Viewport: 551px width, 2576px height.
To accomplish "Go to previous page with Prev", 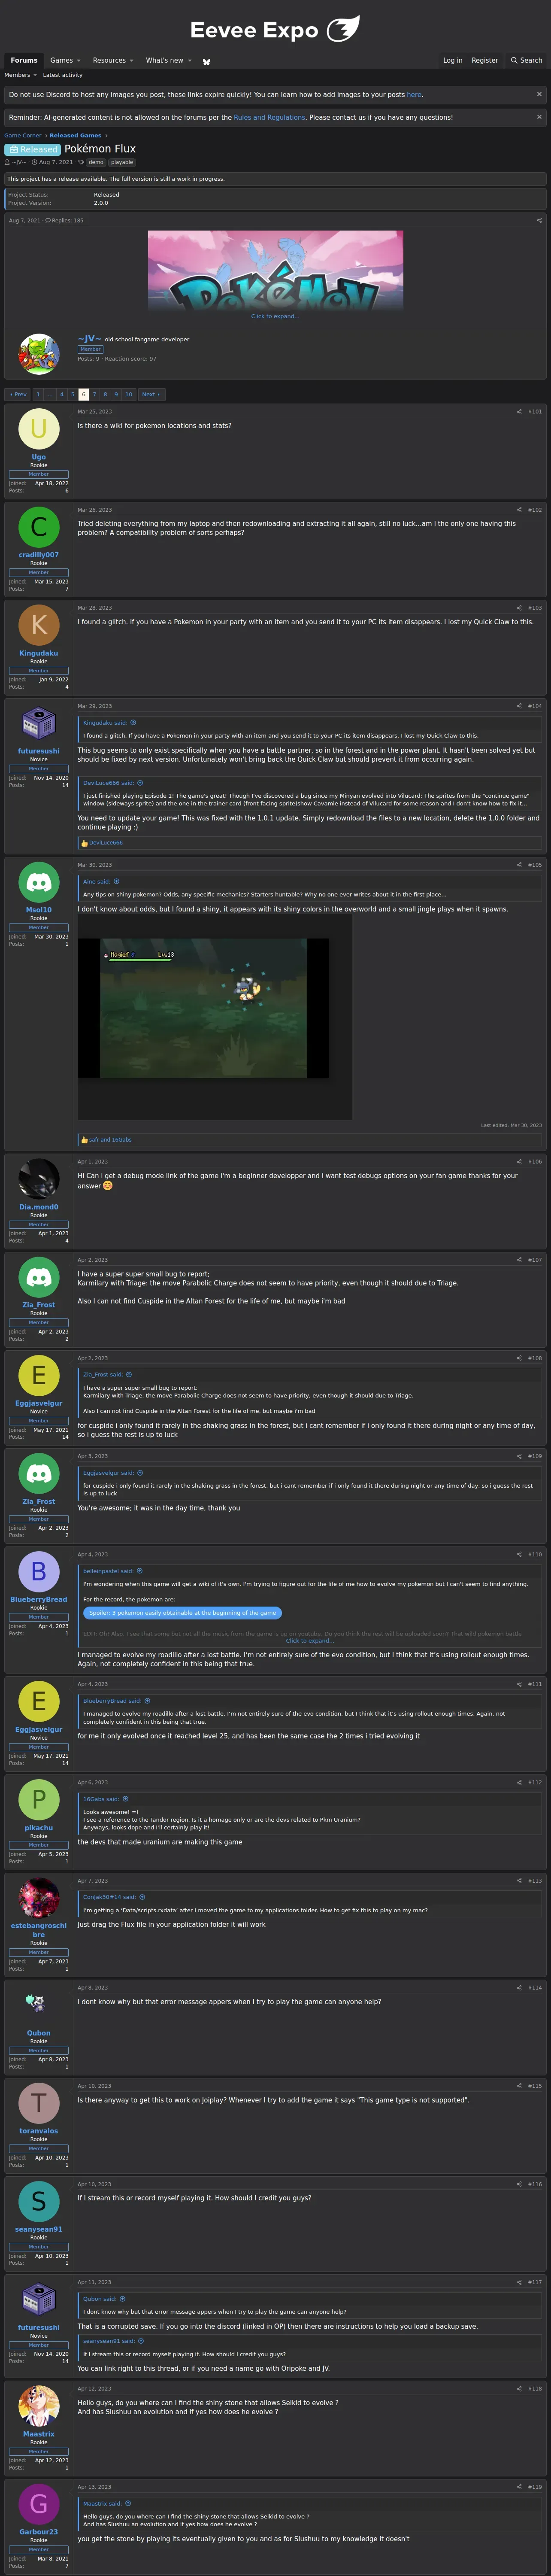I will (18, 394).
